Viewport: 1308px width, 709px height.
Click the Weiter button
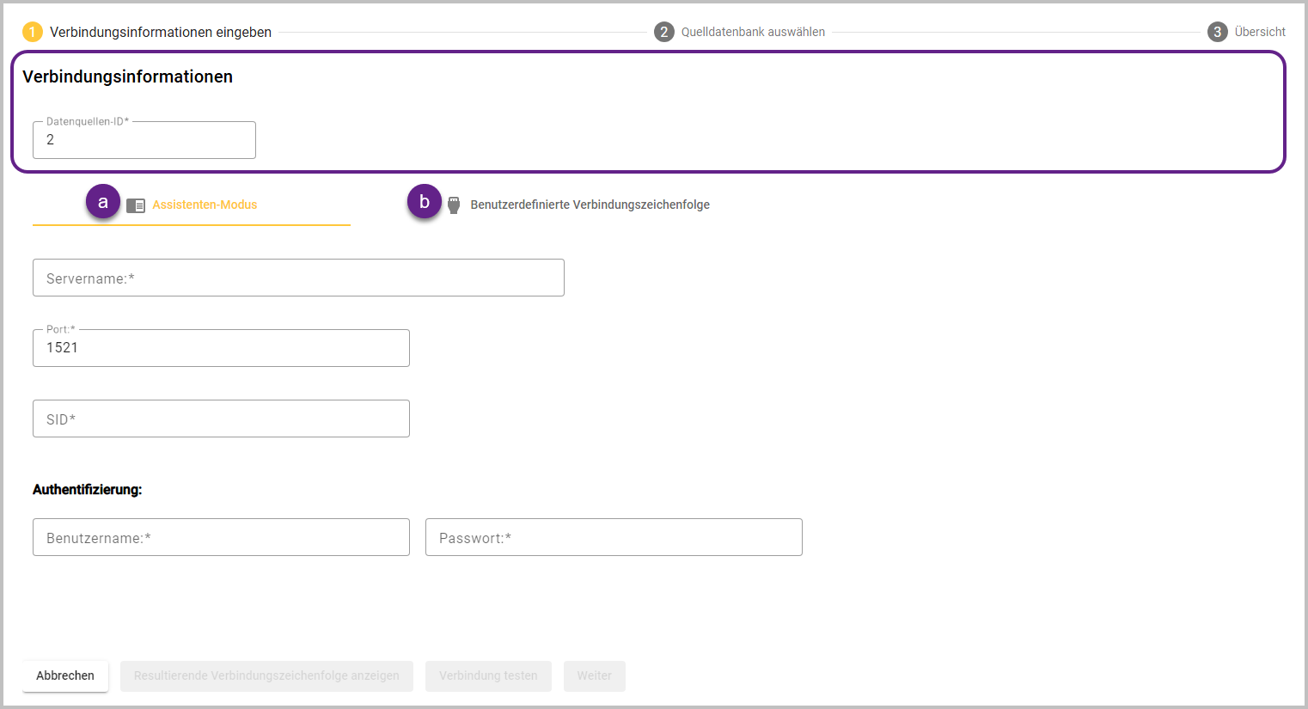point(594,676)
